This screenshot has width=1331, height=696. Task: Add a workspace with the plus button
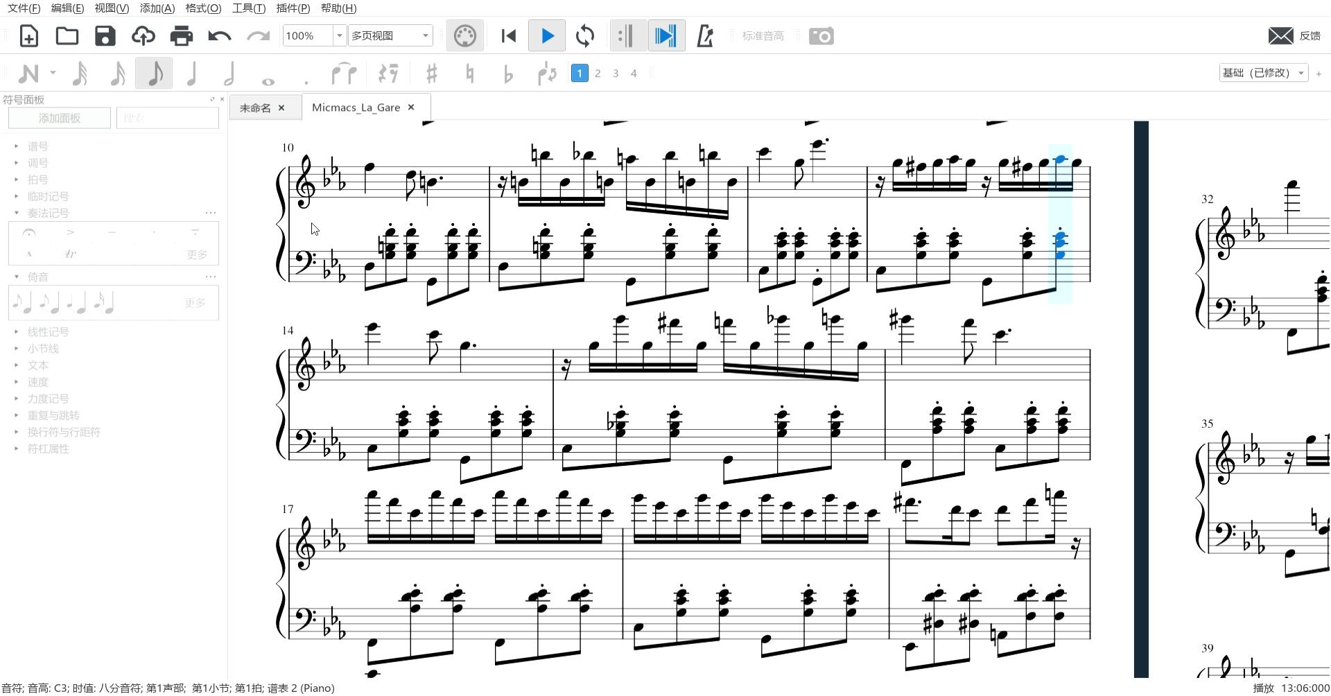[1319, 73]
